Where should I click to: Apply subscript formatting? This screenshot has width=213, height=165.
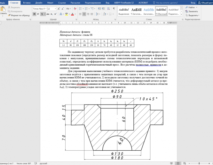52,14
